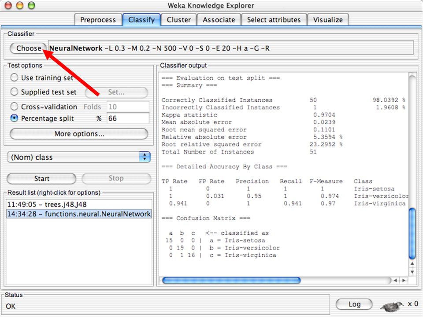423x317 pixels.
Task: Click the Relative absolute error line
Action: coord(252,137)
